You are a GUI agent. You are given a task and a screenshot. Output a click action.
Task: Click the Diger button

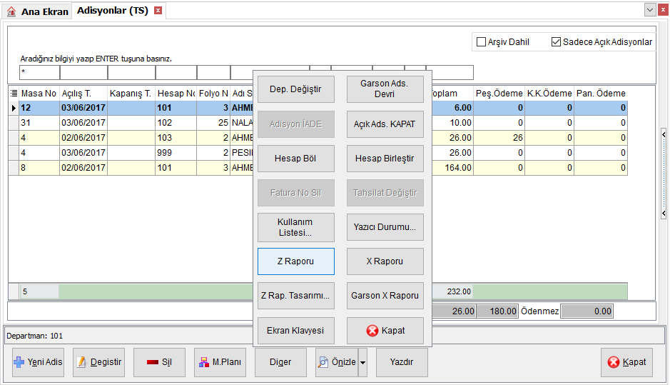(x=280, y=362)
